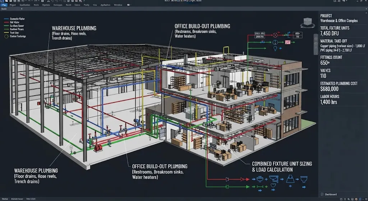Click the green valve symbol on lower schematic line
Image resolution: width=368 pixels, height=201 pixels.
(x=227, y=187)
